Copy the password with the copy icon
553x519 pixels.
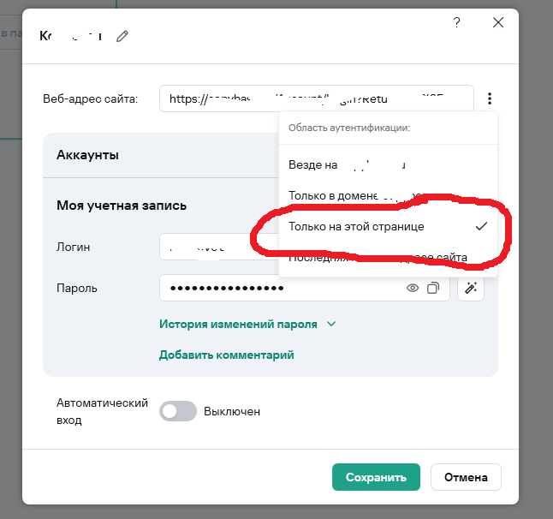pyautogui.click(x=433, y=288)
